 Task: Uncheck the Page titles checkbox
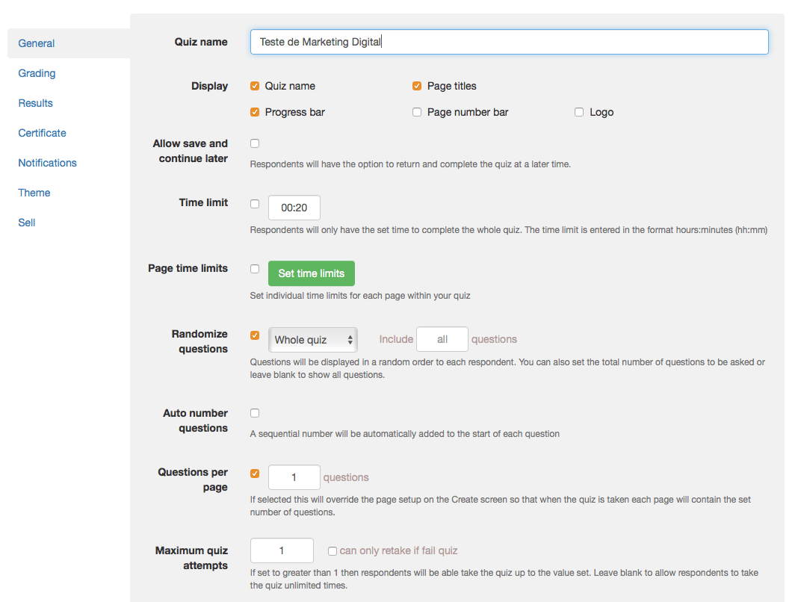click(x=417, y=86)
